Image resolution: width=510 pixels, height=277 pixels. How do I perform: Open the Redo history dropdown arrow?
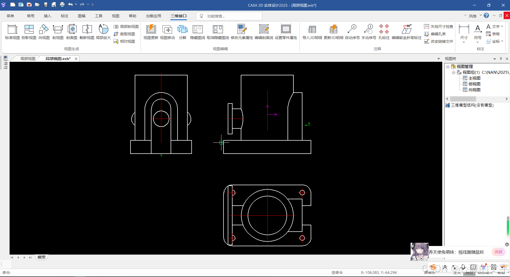88,5
